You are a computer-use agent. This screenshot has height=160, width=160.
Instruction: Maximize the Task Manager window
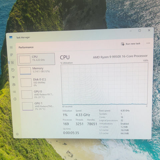(140, 31)
